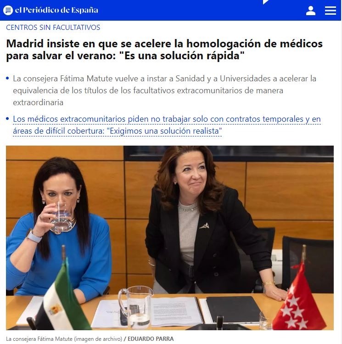Image resolution: width=342 pixels, height=344 pixels.
Task: Expand the hamburger menu in header
Action: (x=331, y=11)
